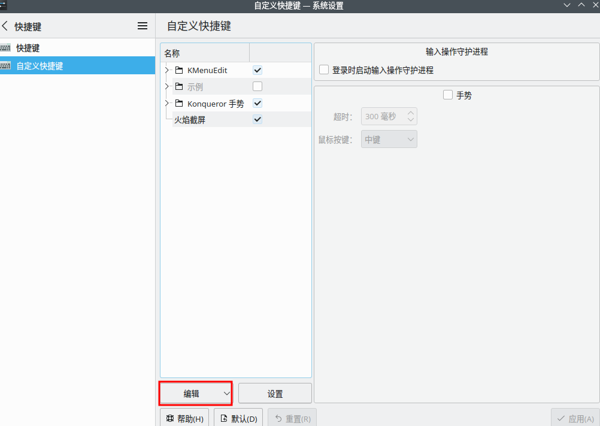600x426 pixels.
Task: Uncheck the KMenuEdit group checkbox
Action: click(257, 70)
